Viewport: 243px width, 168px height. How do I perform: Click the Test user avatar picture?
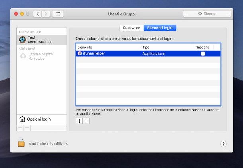tap(22, 40)
